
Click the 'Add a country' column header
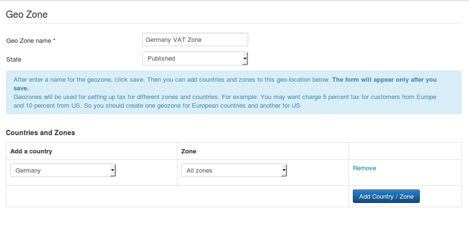click(x=31, y=151)
